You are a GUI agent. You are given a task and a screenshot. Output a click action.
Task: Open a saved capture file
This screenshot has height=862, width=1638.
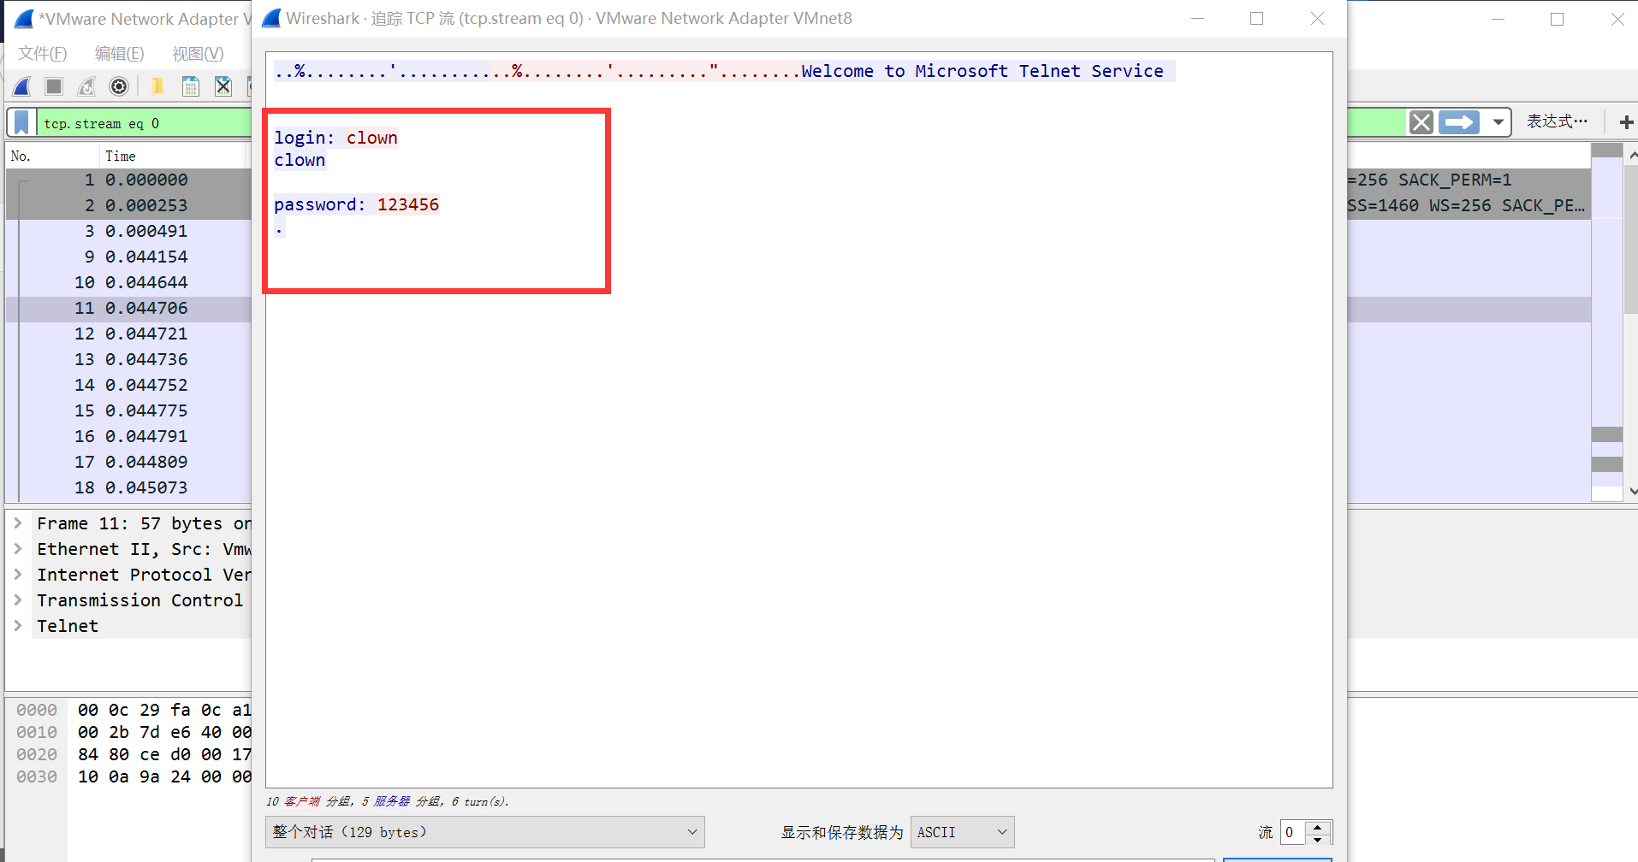[157, 86]
